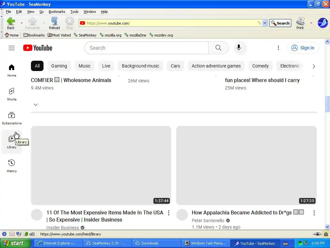This screenshot has width=330, height=248.
Task: Select Action-adventure games chip
Action: (x=216, y=66)
